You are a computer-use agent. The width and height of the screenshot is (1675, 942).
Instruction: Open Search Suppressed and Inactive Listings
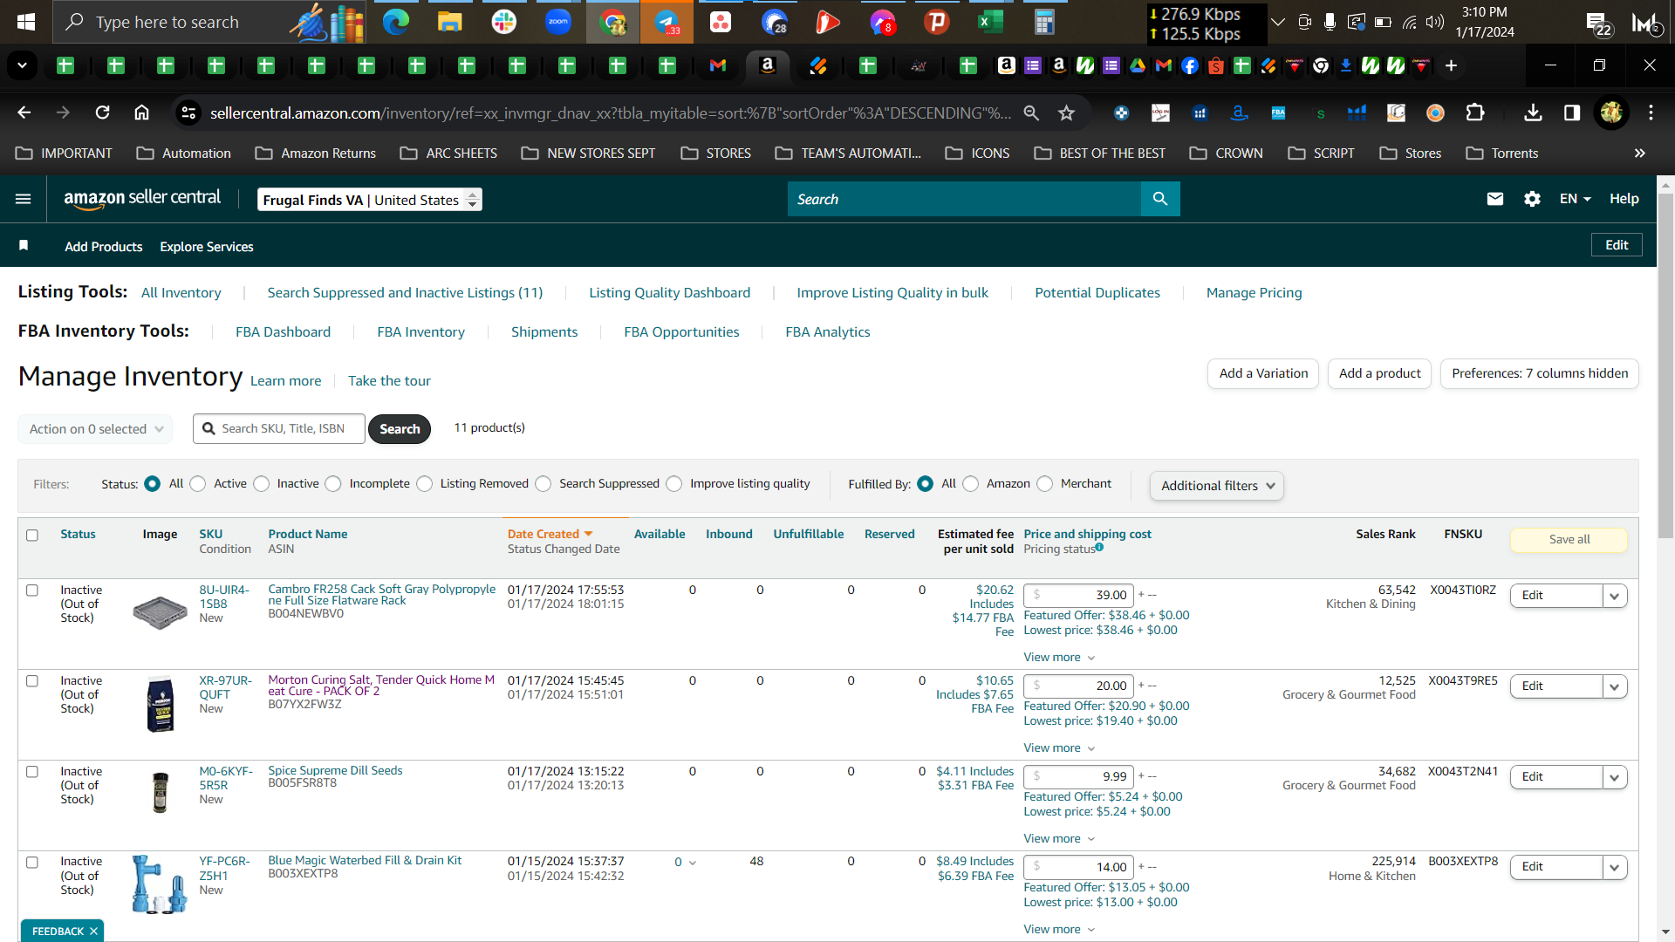click(x=405, y=292)
